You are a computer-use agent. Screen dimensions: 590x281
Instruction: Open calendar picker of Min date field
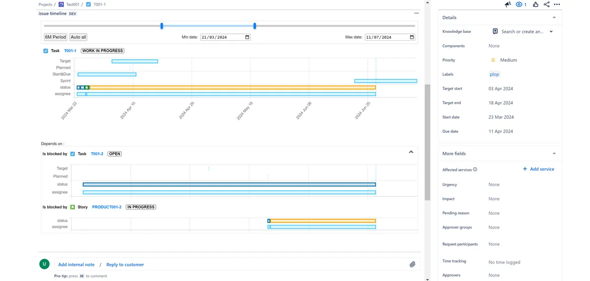(x=247, y=37)
